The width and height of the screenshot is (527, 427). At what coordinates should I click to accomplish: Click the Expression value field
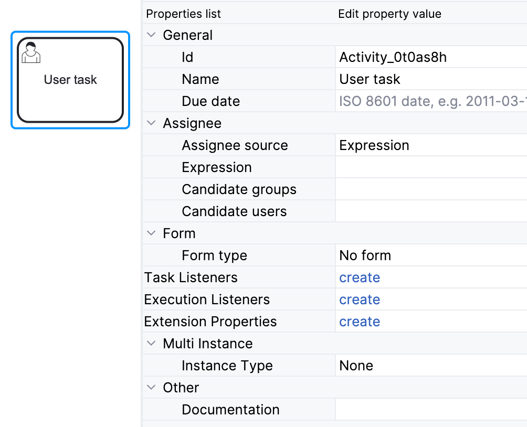click(x=430, y=167)
